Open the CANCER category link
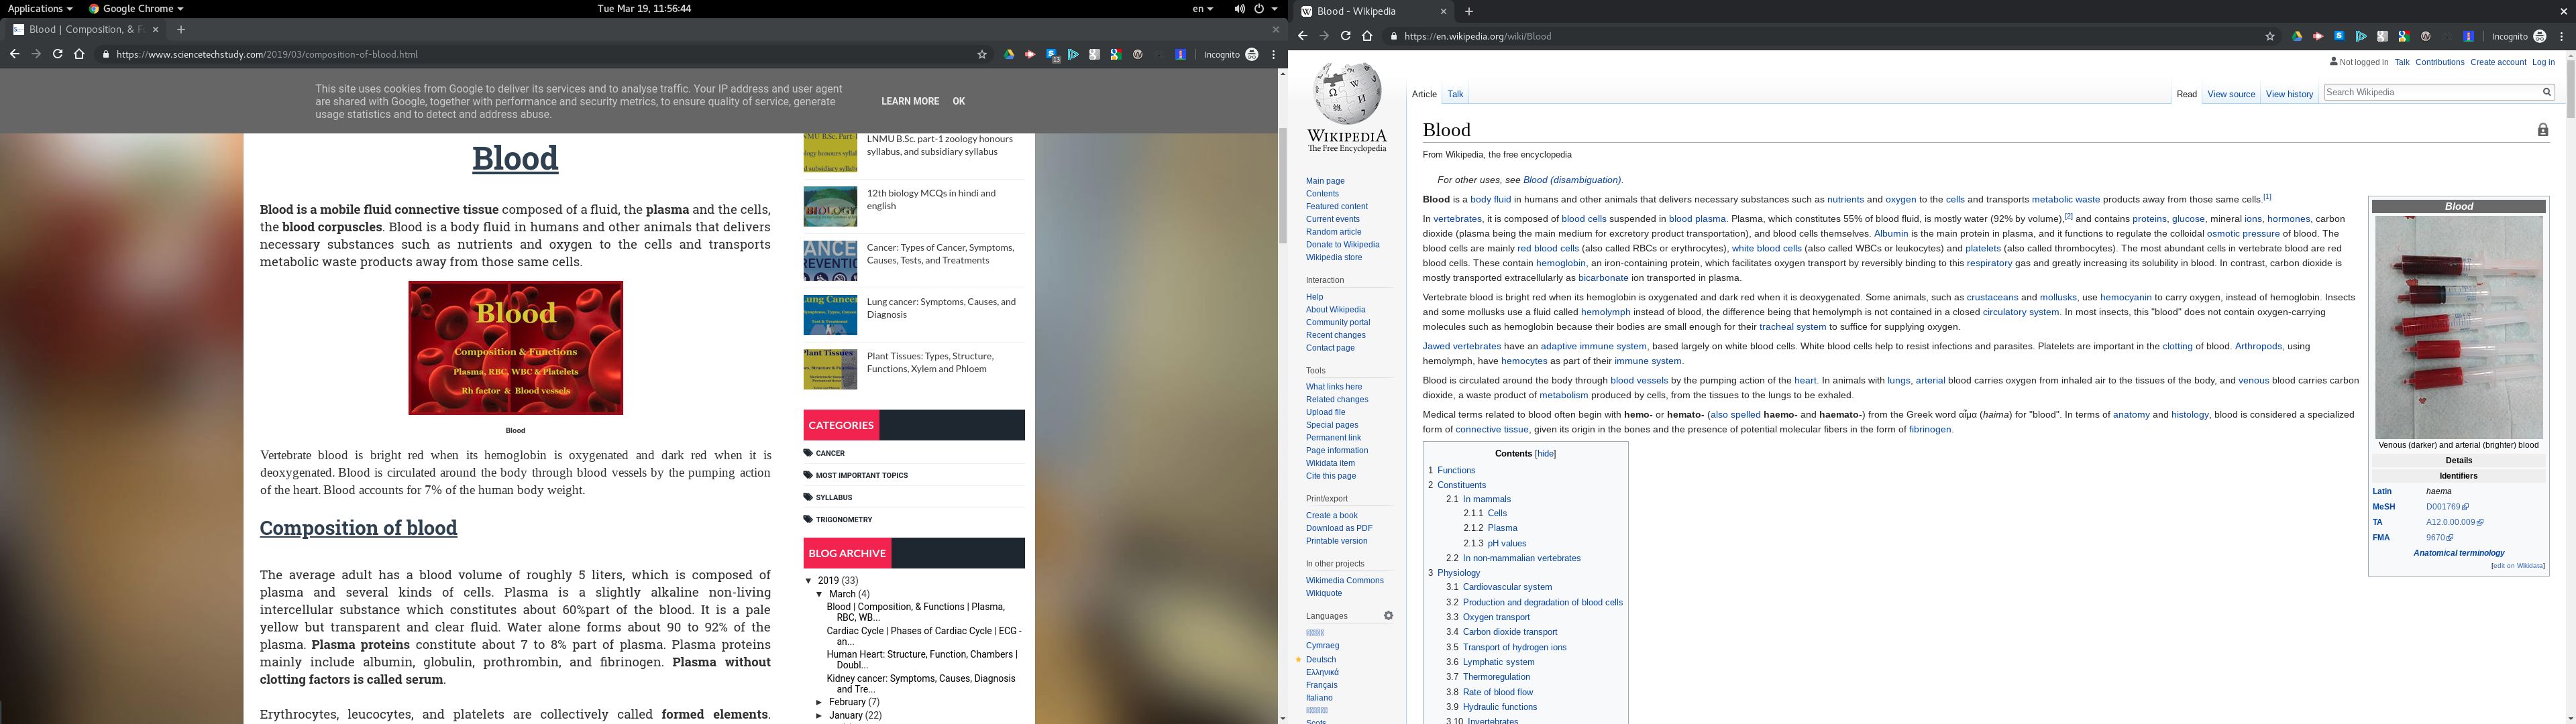Screen dimensions: 2576x724 830,454
